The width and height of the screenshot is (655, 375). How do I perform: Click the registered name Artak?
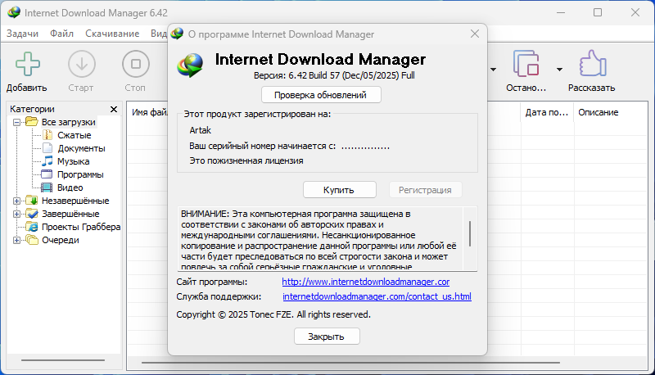tap(200, 130)
